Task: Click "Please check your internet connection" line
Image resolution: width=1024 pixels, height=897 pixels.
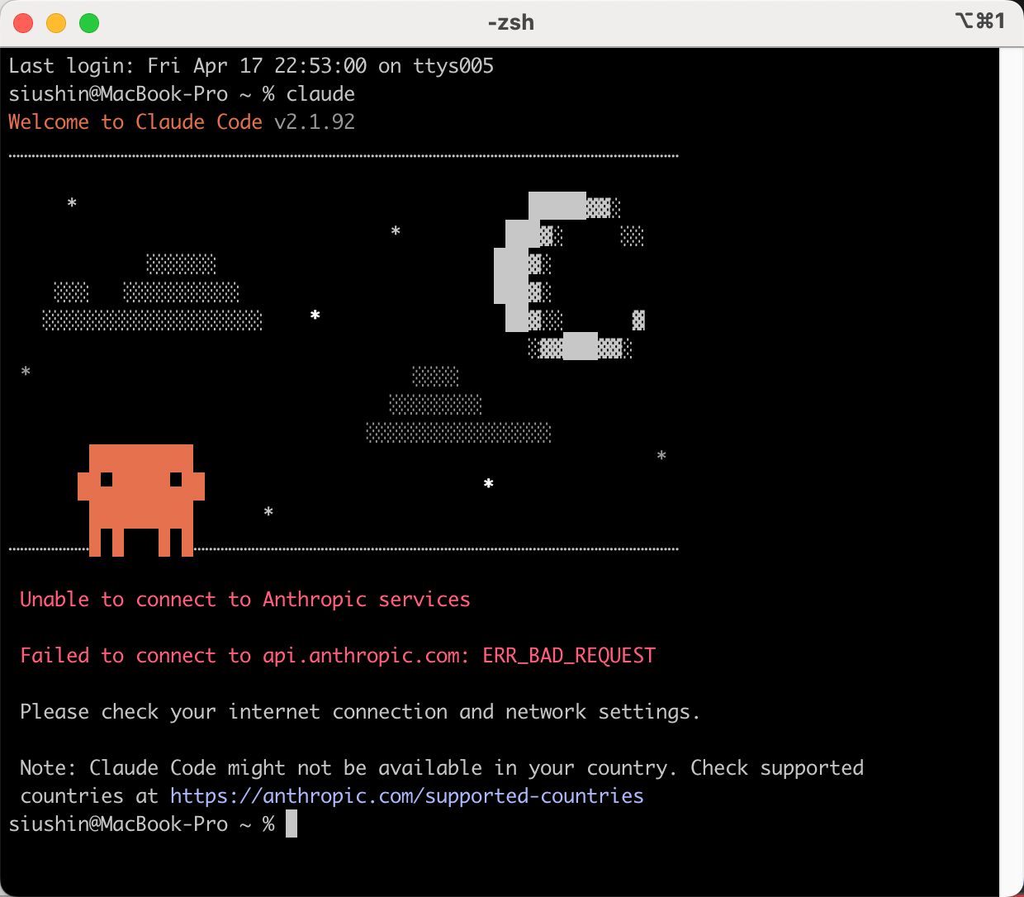Action: [x=360, y=712]
